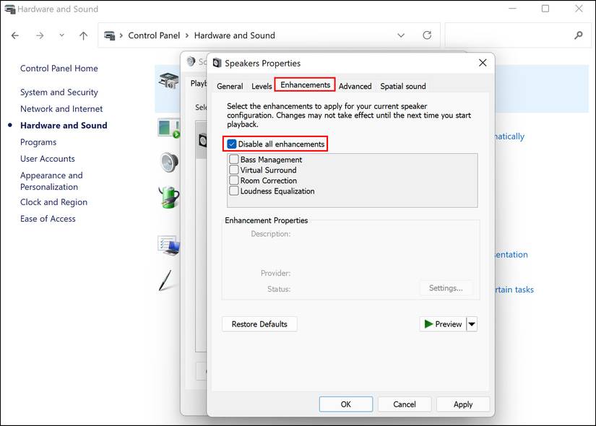Click the address bar computer icon
596x426 pixels.
[x=110, y=35]
